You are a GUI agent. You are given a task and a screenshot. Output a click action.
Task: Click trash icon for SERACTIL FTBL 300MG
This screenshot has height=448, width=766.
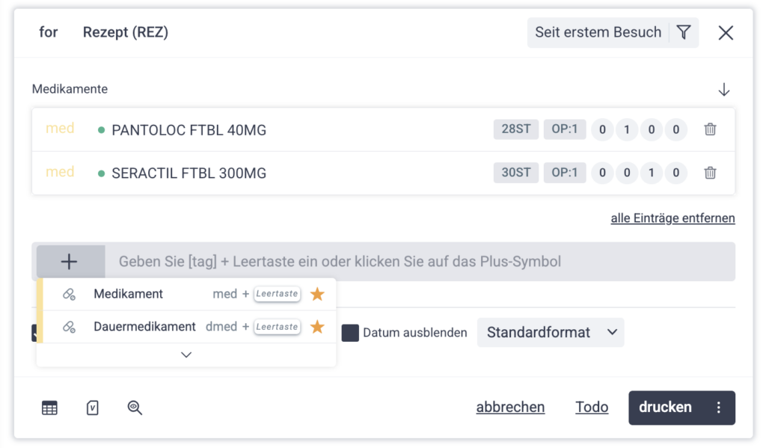pyautogui.click(x=710, y=173)
